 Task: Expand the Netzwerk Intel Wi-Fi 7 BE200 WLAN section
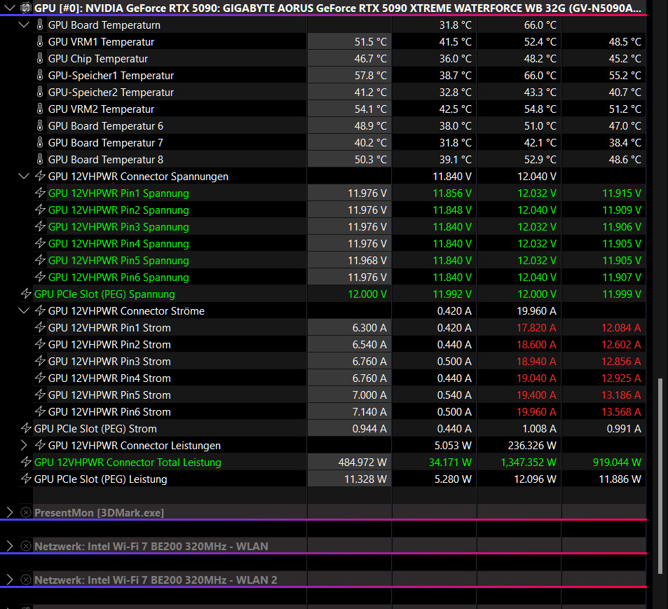[9, 547]
